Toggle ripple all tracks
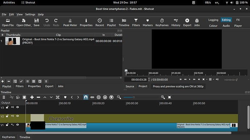Screen dimensions: 250x140 105,97
